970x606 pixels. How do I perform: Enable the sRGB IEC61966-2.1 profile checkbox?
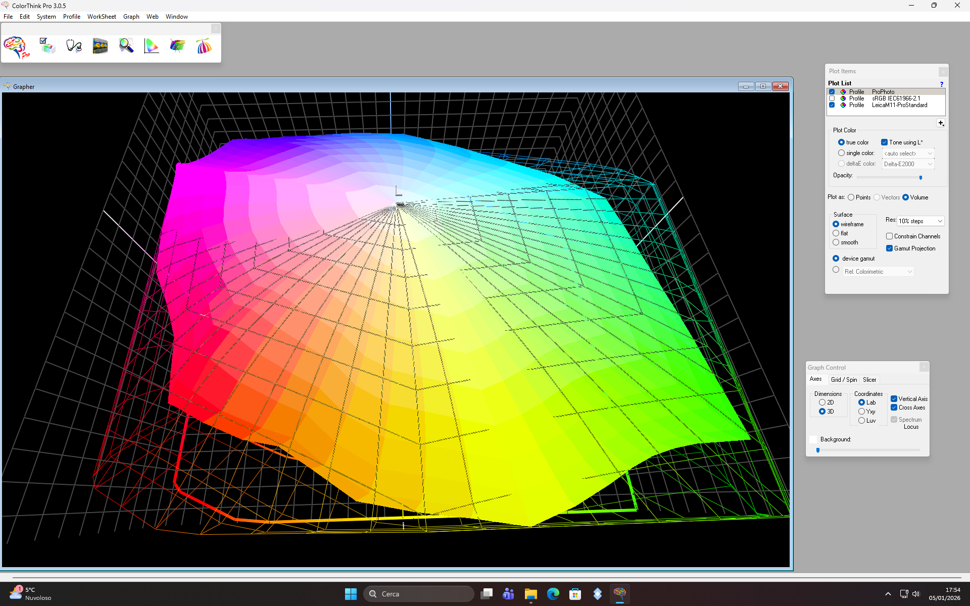pyautogui.click(x=832, y=98)
